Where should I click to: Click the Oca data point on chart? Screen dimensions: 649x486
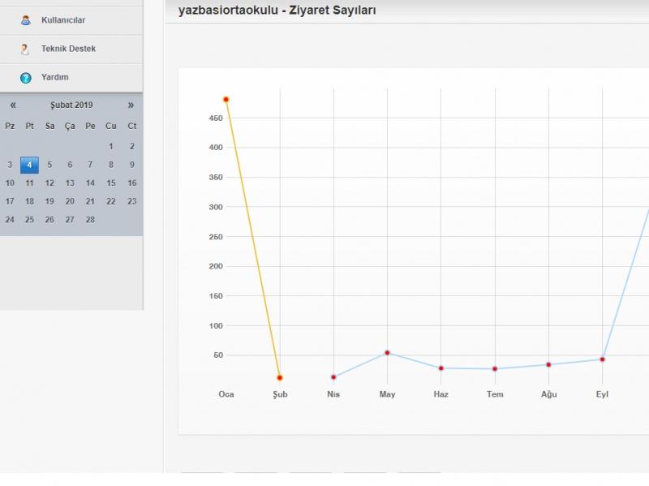coord(226,100)
